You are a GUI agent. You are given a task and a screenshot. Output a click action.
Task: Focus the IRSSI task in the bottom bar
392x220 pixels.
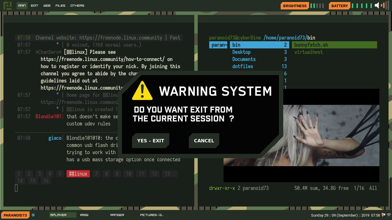click(84, 215)
